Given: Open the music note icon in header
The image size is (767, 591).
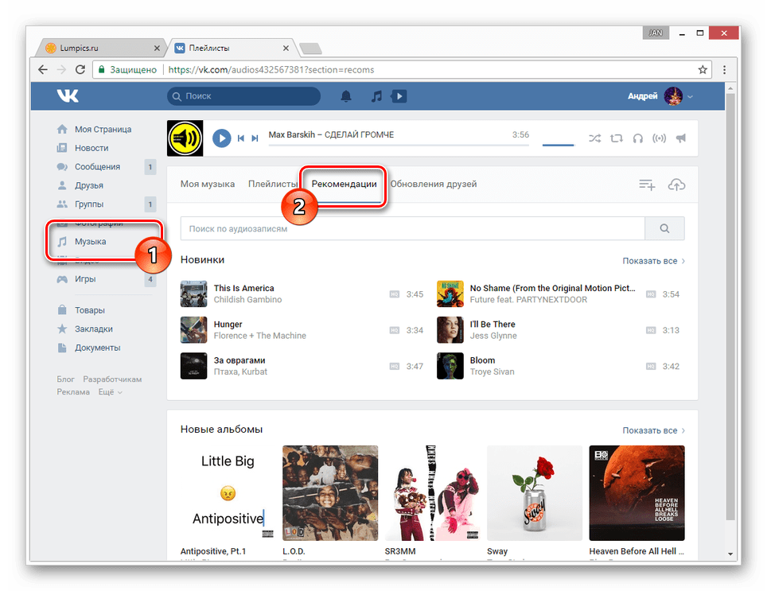Looking at the screenshot, I should coord(376,96).
